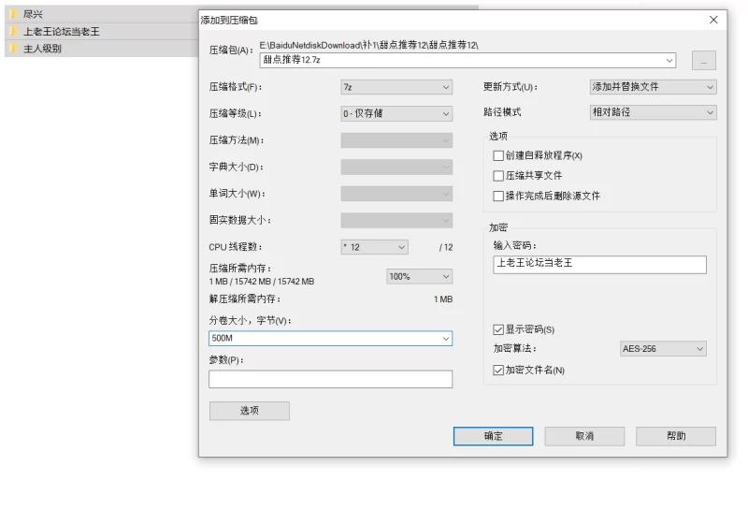Select the 主人级别 folder row

point(101,49)
